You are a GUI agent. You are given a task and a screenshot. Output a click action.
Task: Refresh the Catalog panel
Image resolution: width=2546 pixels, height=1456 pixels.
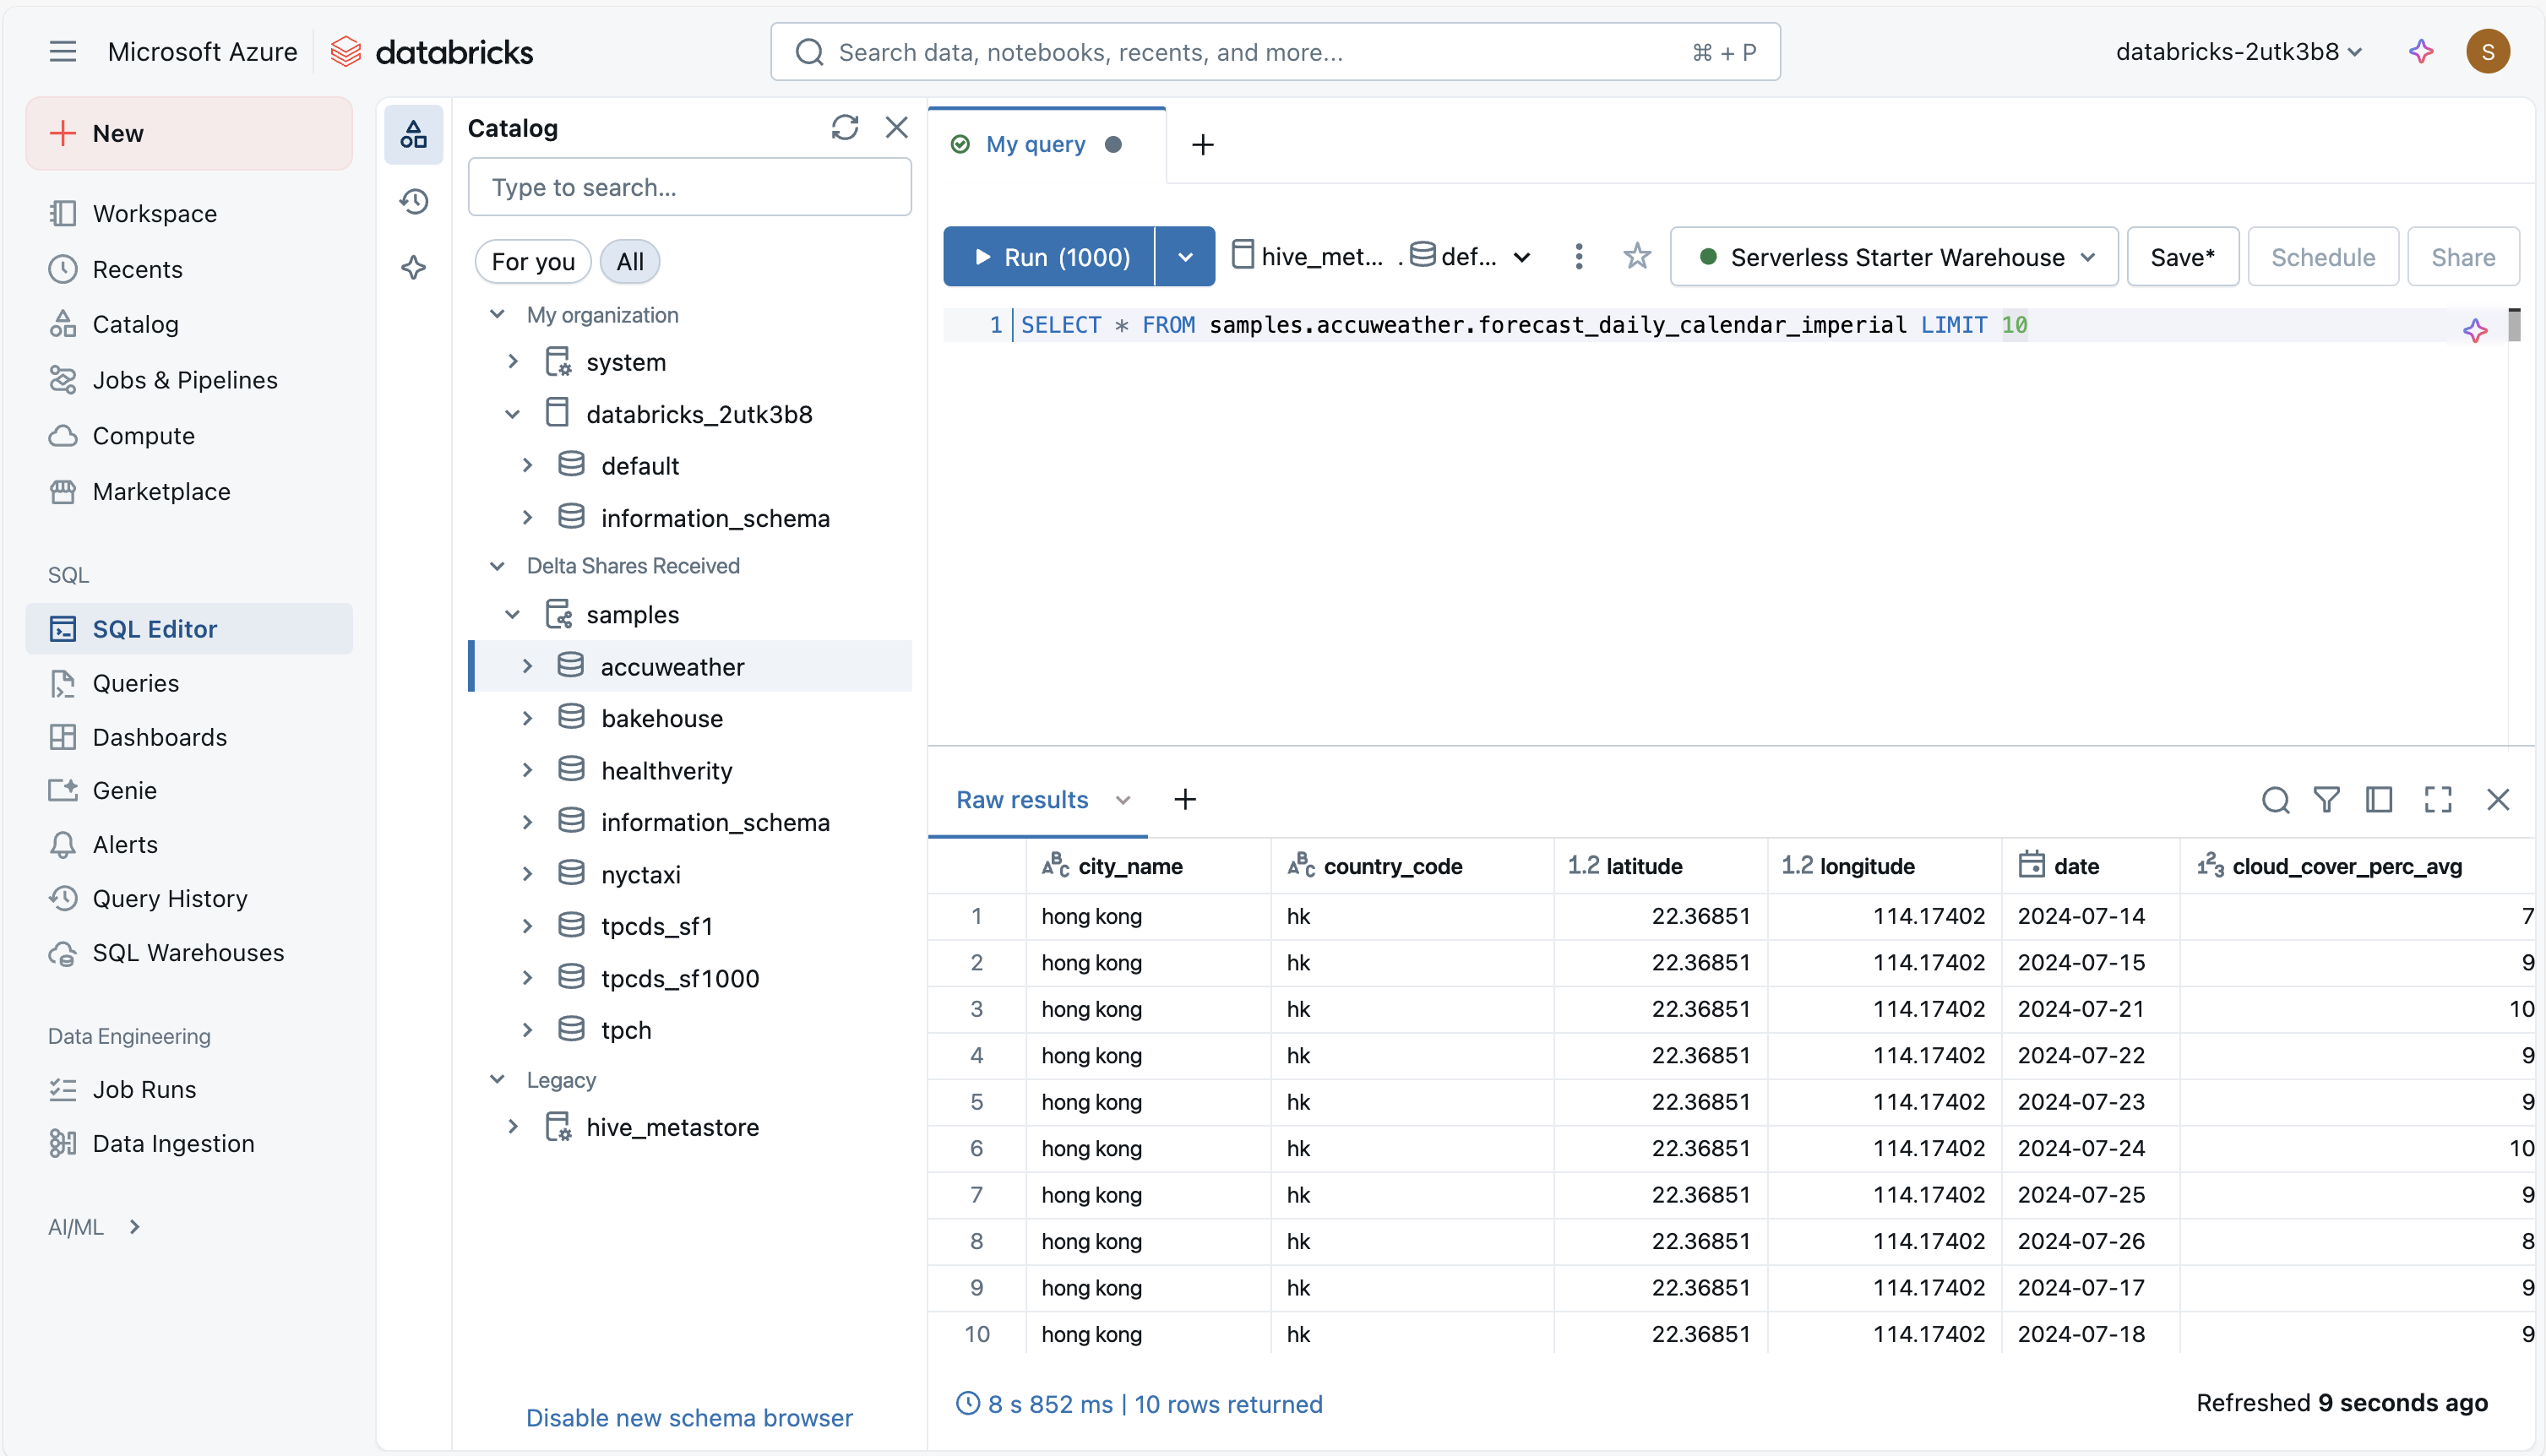coord(844,127)
